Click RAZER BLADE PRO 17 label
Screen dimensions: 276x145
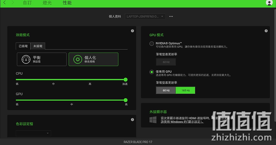(x=138, y=142)
